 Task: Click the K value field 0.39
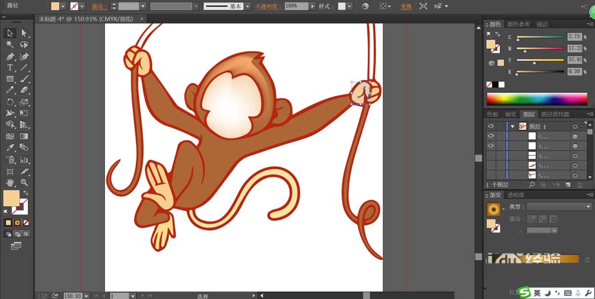[x=575, y=72]
